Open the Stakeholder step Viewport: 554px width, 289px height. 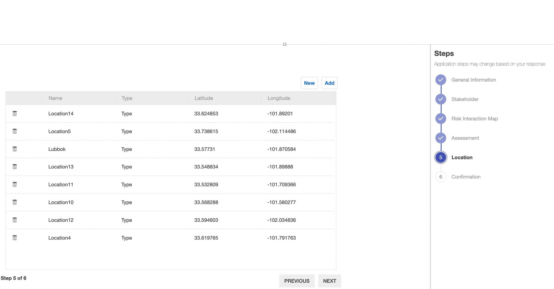point(465,99)
